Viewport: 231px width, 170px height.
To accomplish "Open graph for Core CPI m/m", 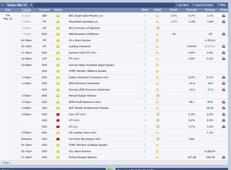I will pos(224,114).
